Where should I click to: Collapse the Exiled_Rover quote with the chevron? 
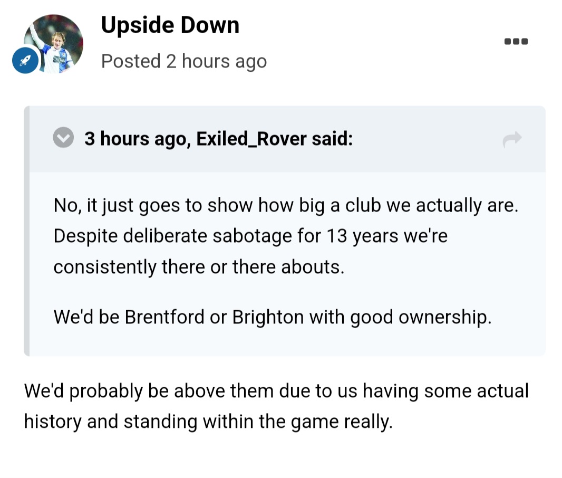64,139
